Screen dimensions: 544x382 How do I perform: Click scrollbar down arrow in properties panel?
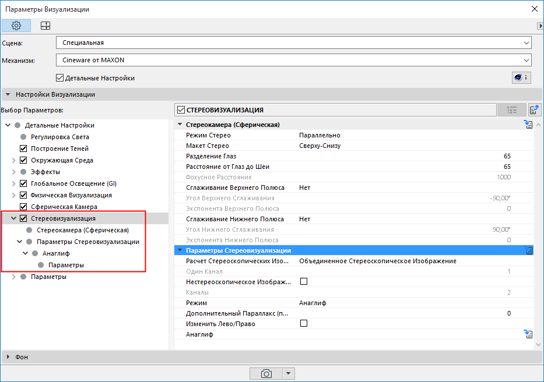(538, 345)
